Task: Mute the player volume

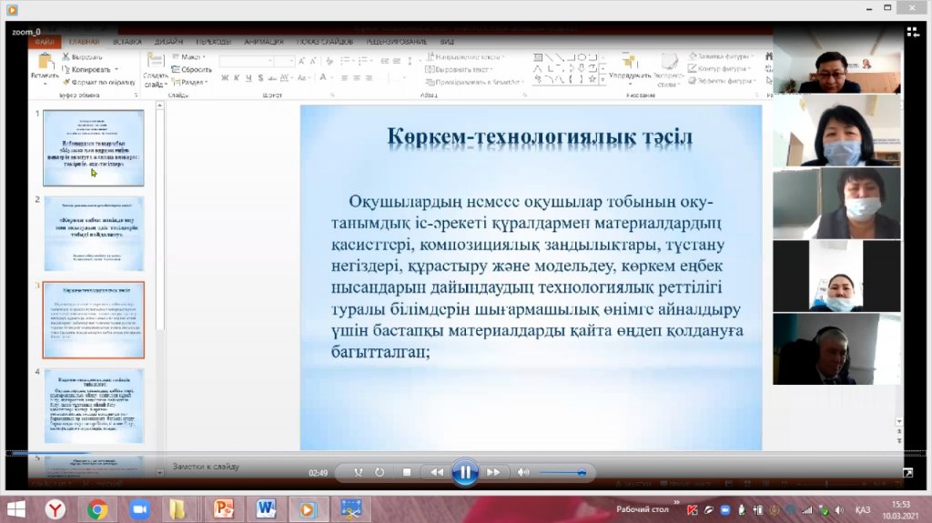Action: [x=523, y=472]
